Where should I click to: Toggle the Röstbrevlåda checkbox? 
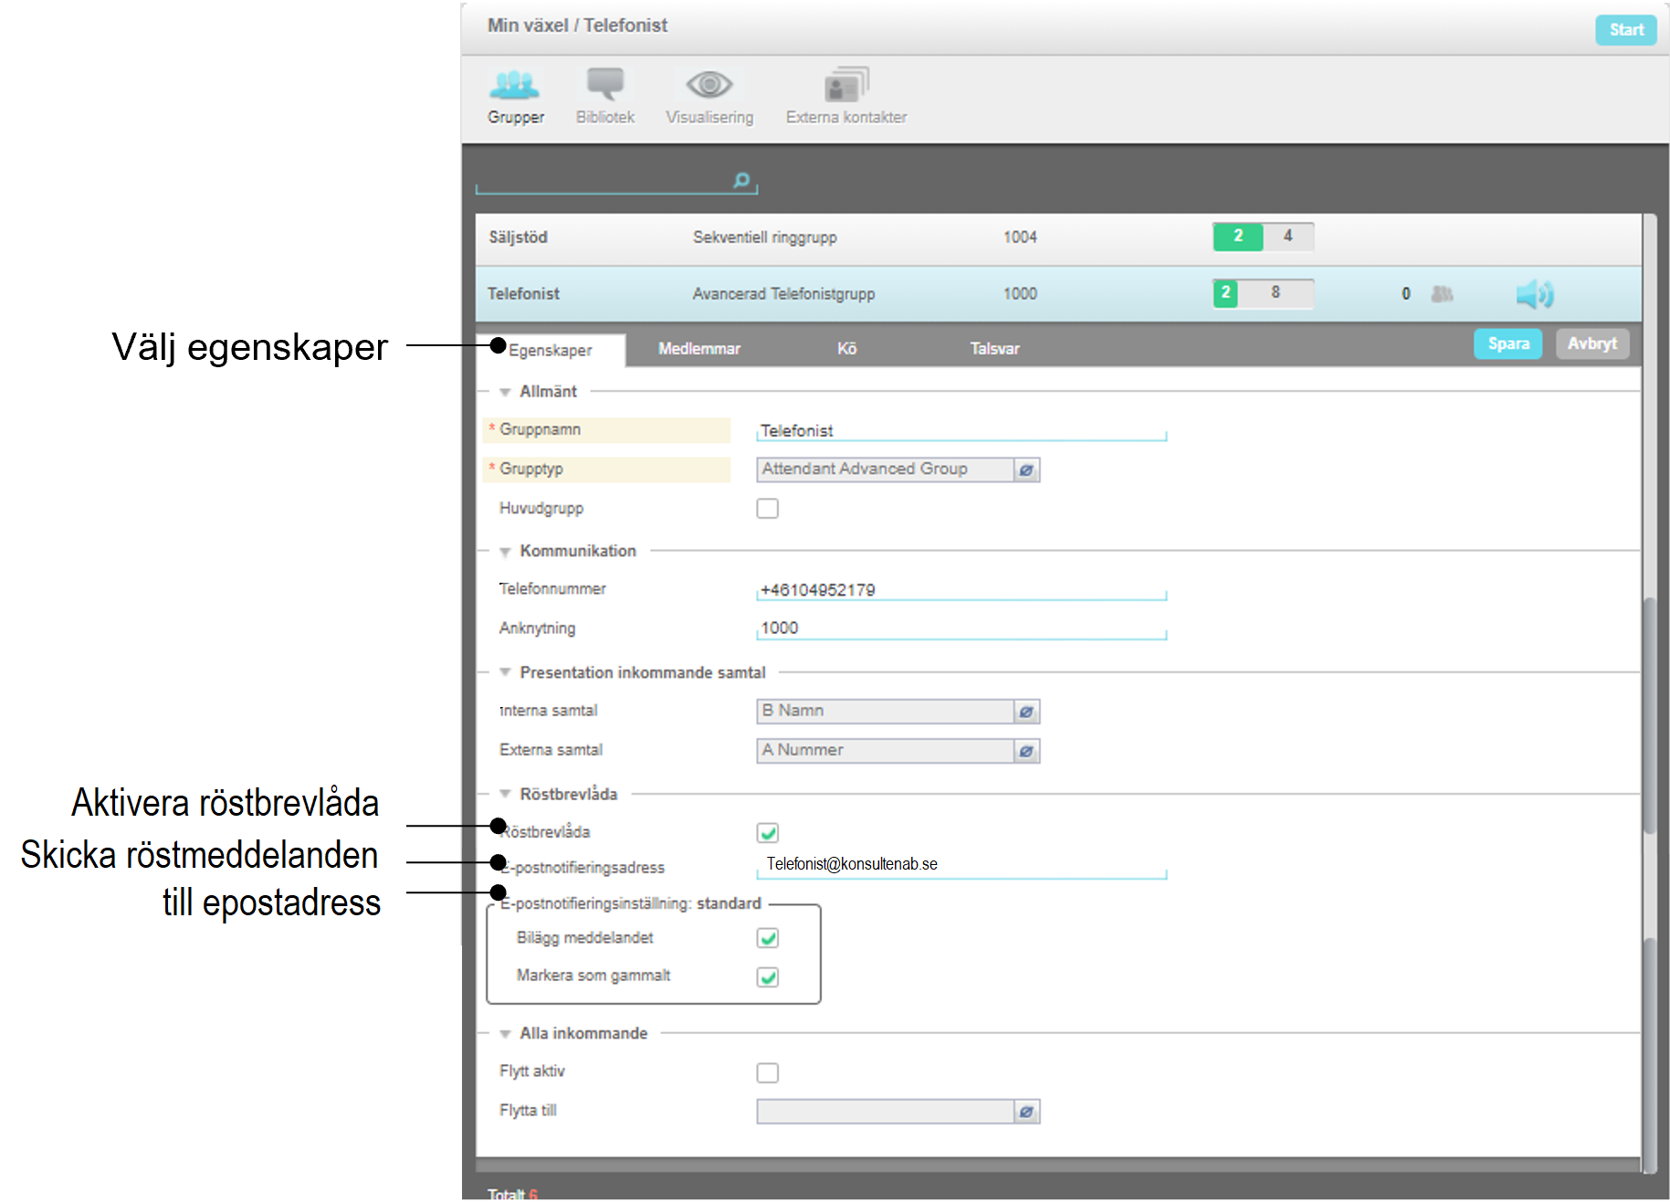[768, 833]
